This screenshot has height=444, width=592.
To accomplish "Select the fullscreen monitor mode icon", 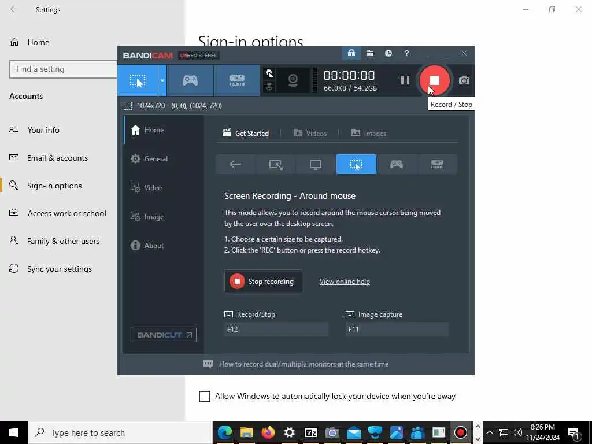I will tap(316, 164).
